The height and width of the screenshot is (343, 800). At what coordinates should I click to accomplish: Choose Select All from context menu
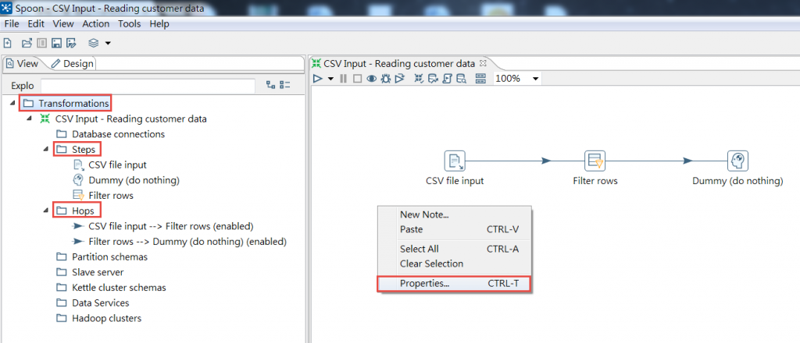click(454, 249)
